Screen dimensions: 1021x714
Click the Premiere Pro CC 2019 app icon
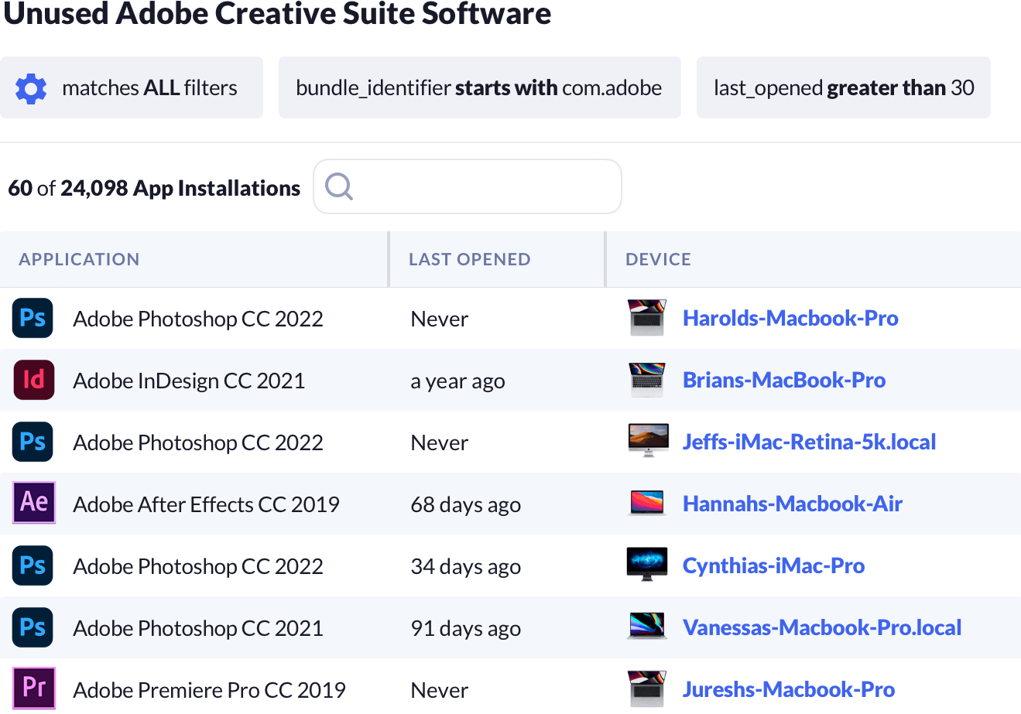coord(33,688)
